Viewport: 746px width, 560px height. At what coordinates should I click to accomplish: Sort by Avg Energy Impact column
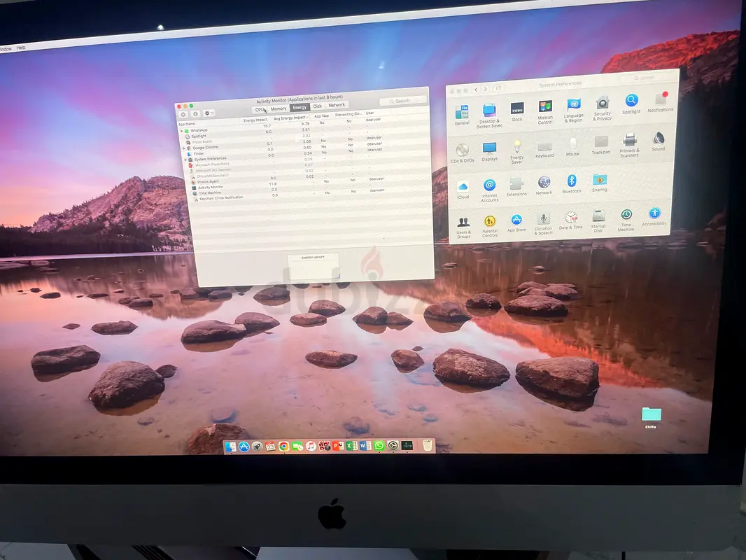click(290, 118)
